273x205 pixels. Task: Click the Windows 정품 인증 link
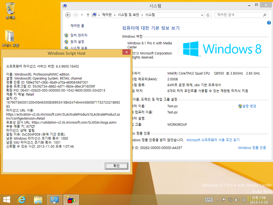click(x=252, y=148)
